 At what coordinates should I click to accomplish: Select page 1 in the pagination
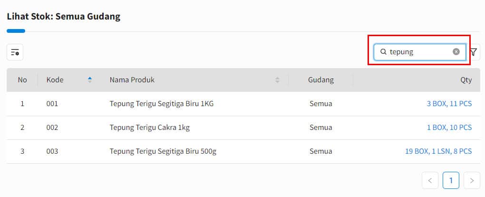[451, 181]
